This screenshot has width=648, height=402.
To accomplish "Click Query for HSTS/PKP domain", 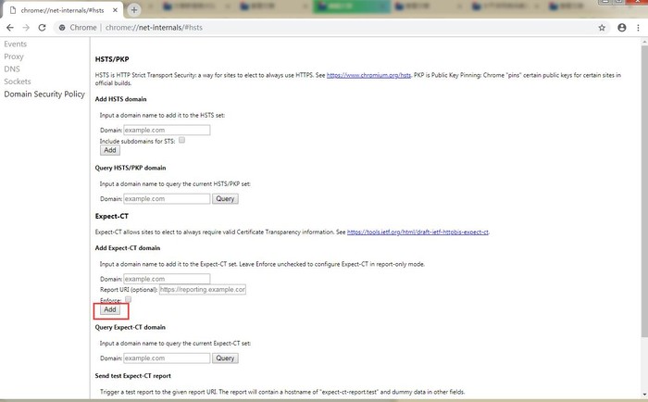I will tap(225, 198).
